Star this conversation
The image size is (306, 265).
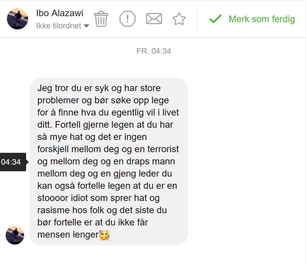coord(179,19)
